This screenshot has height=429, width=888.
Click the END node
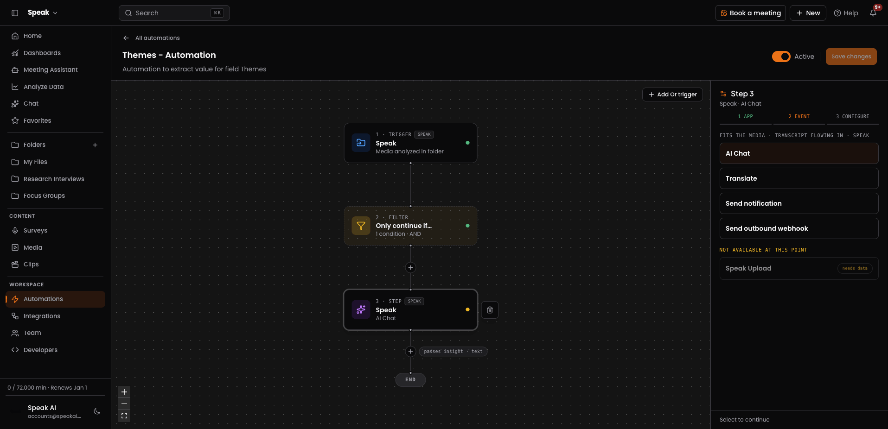410,379
